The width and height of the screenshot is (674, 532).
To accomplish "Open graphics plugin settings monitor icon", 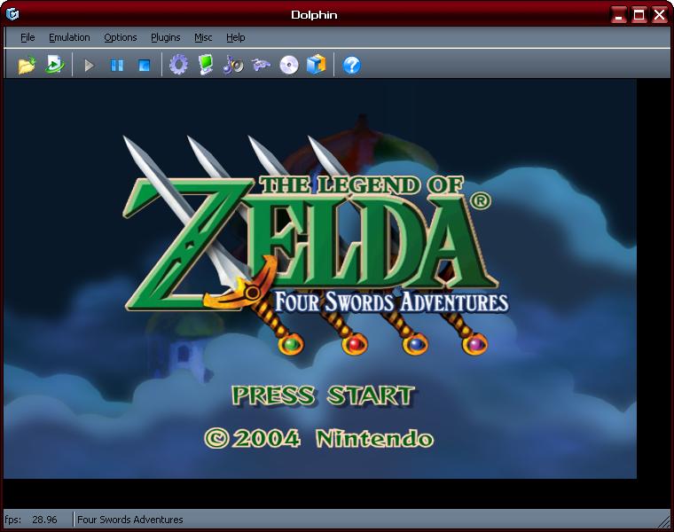I will (x=206, y=65).
